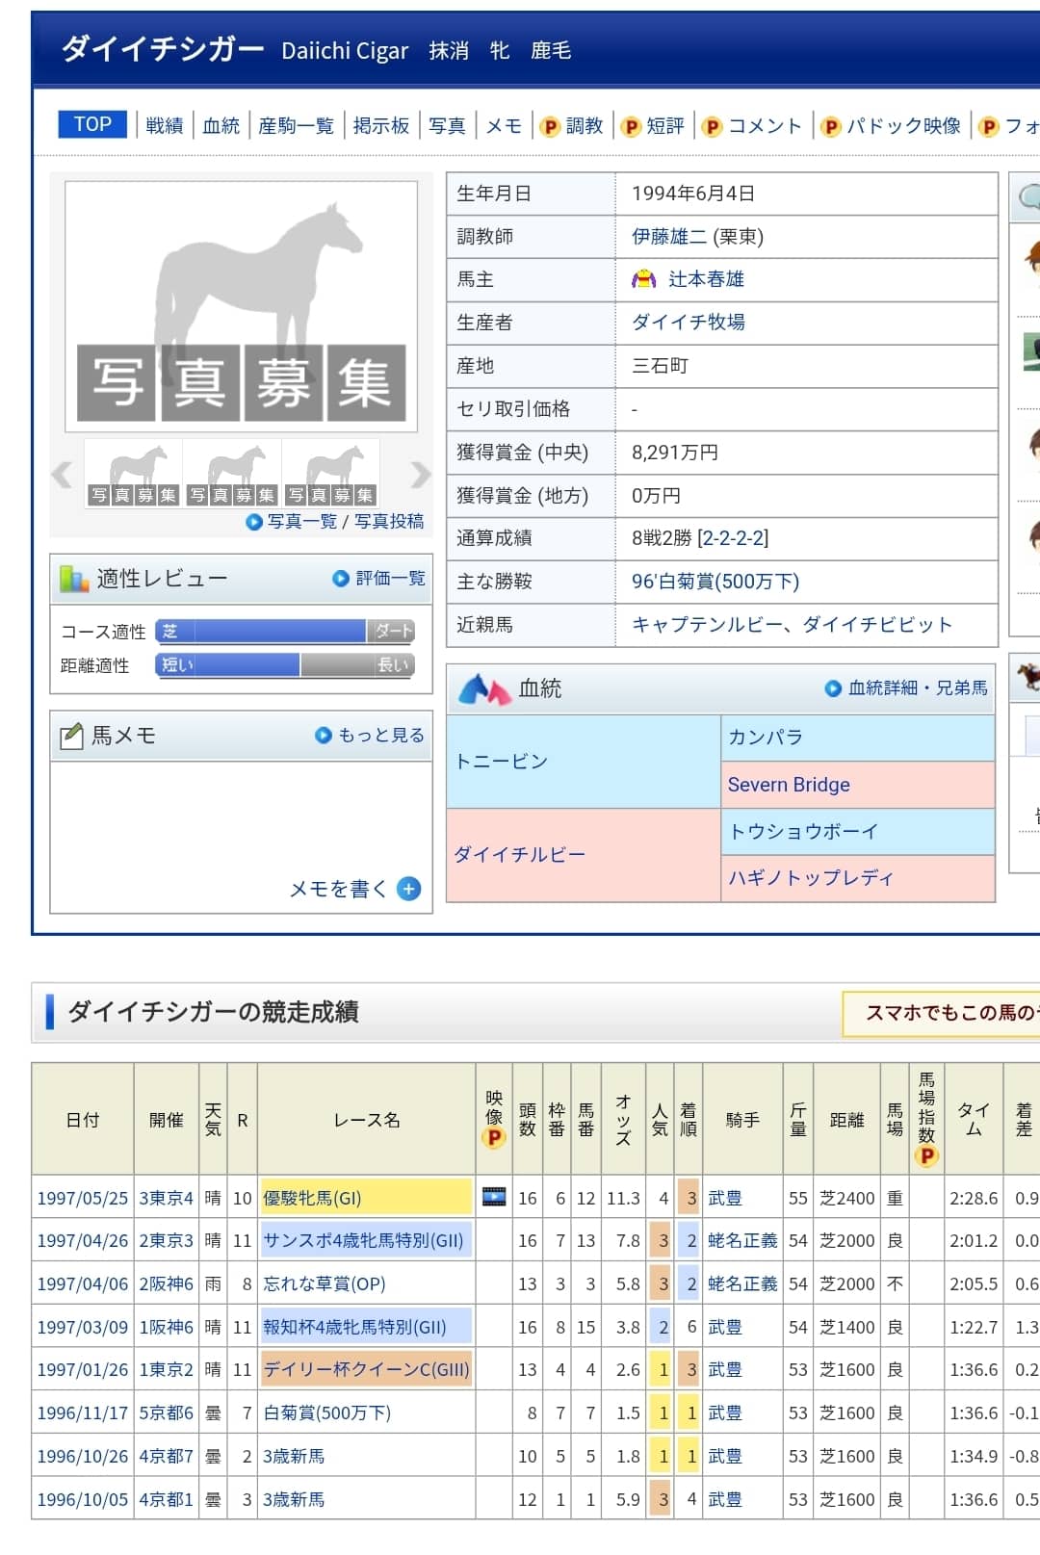Open 血統詳細・兄弟馬 details link

click(906, 688)
